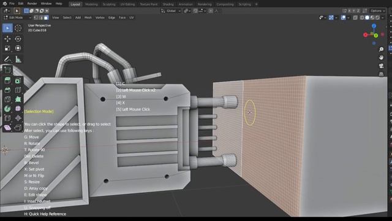Click the red X axis gizmo ball
Viewport: 392px width, 221px height.
pyautogui.click(x=366, y=35)
